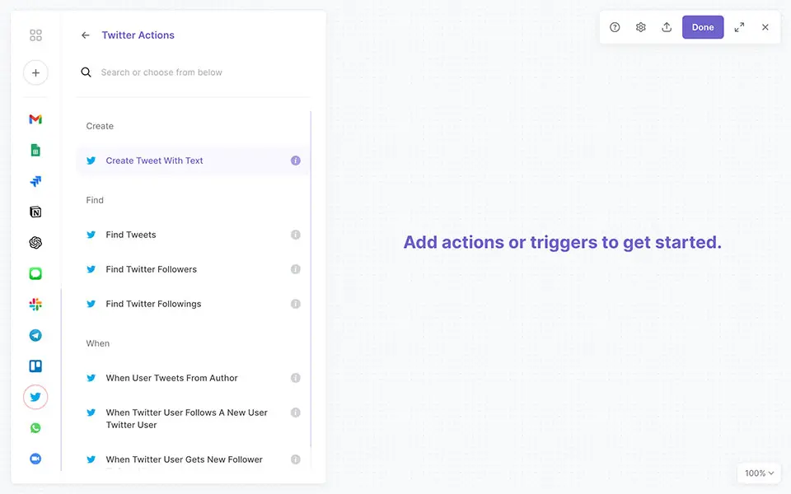Click the magnifier search icon

87,72
